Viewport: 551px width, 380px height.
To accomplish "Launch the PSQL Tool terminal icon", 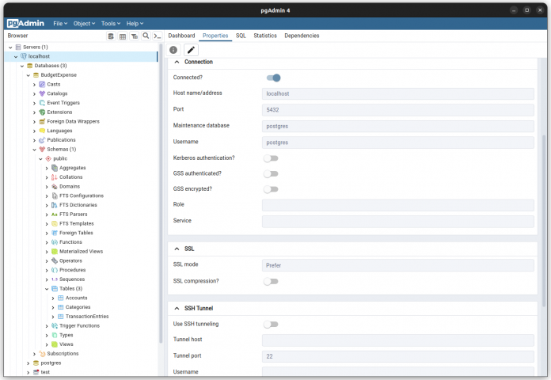I will click(x=158, y=36).
